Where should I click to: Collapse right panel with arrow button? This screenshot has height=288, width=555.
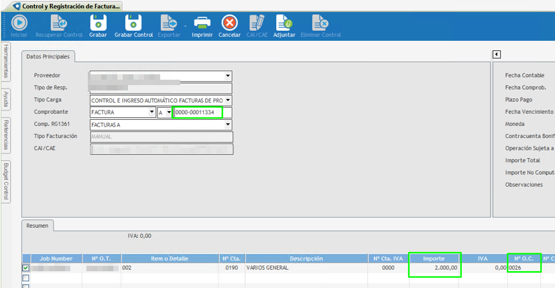click(x=496, y=54)
